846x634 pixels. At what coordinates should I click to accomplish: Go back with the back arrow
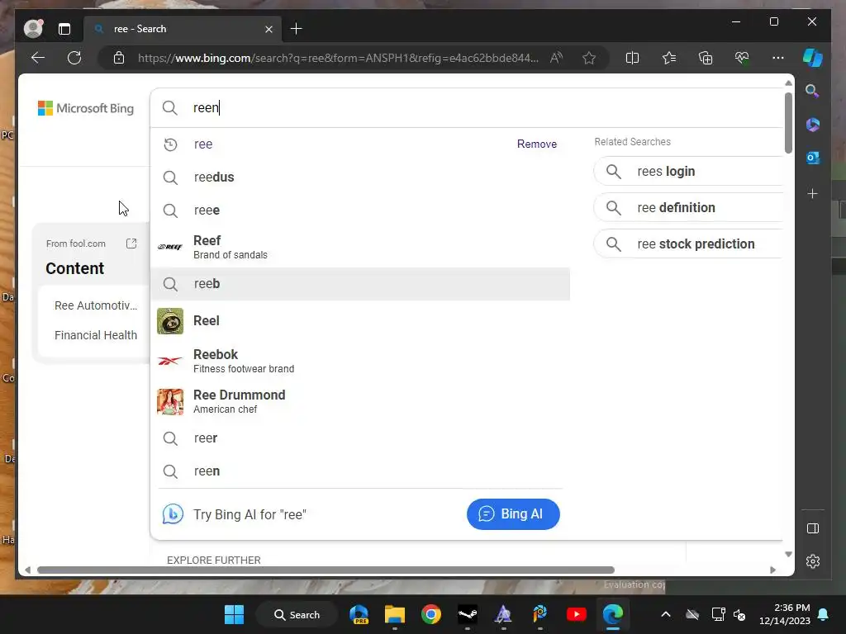[x=38, y=58]
